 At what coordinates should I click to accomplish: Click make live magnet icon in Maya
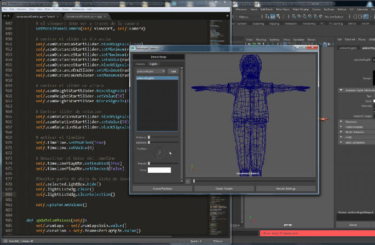tap(321, 16)
